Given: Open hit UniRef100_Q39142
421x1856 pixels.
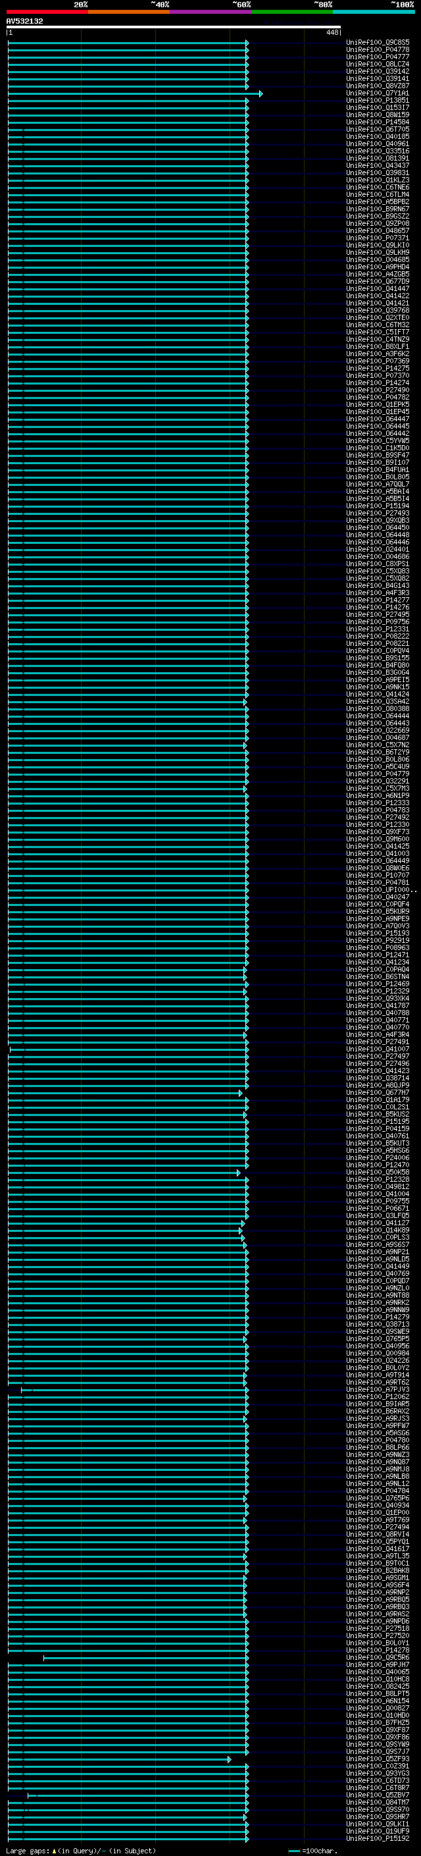Looking at the screenshot, I should (378, 71).
